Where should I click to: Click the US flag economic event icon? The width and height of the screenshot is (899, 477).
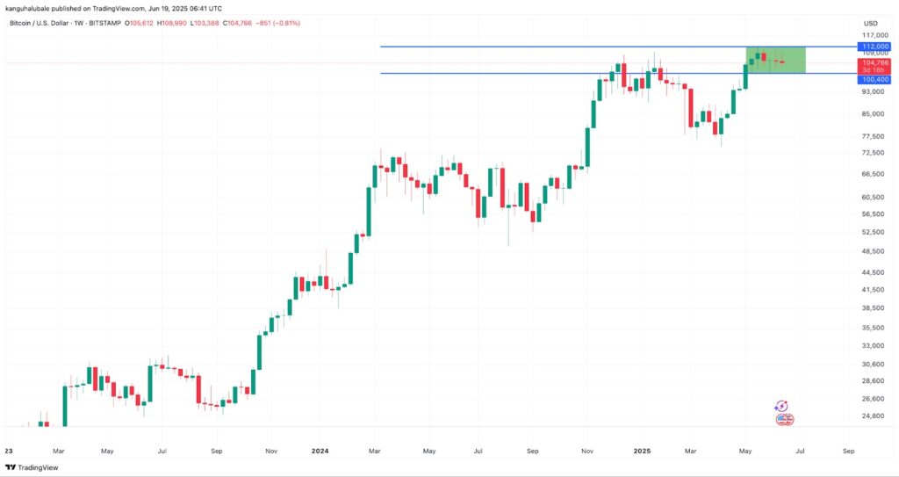tap(785, 420)
